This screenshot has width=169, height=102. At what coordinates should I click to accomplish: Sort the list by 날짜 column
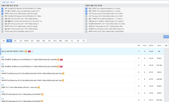pyautogui.click(x=159, y=46)
